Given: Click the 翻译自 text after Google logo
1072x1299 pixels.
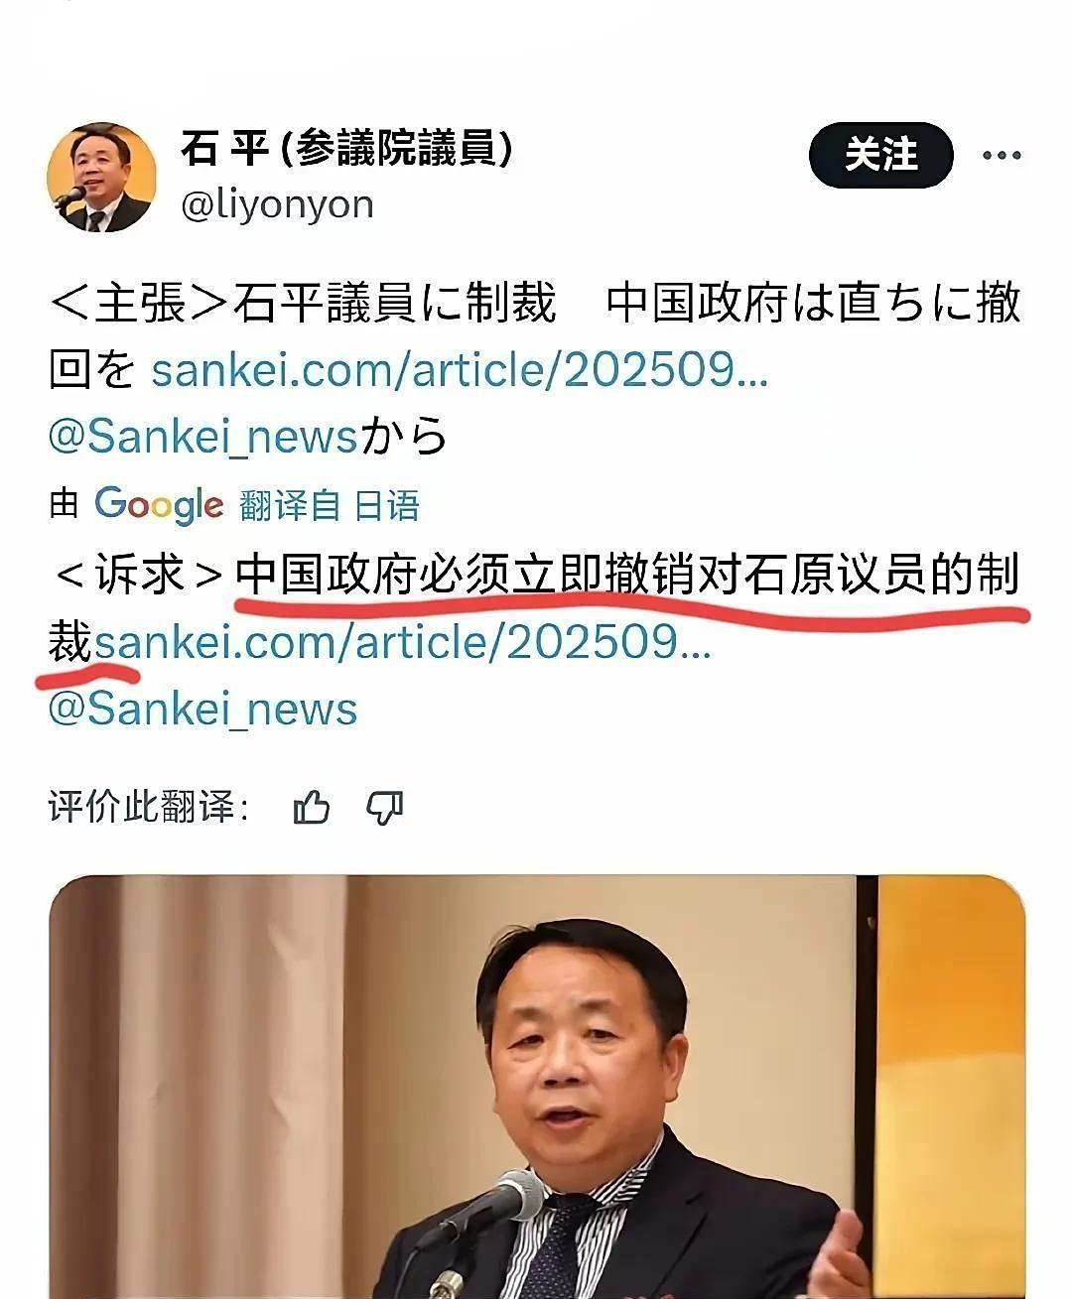Looking at the screenshot, I should [x=289, y=506].
